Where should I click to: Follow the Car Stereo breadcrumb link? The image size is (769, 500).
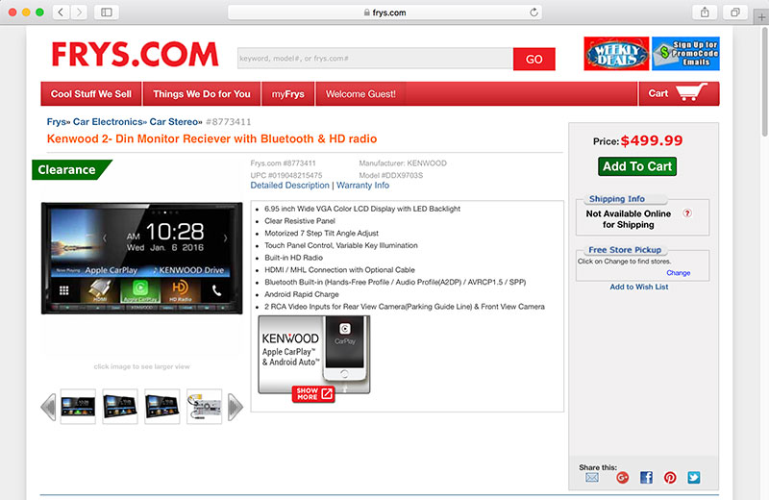(174, 122)
